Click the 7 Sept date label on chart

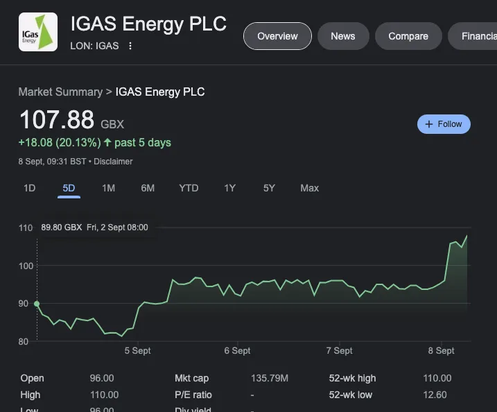[339, 351]
